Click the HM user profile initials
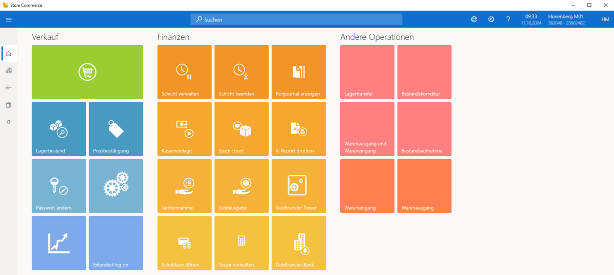This screenshot has width=614, height=275. (x=605, y=19)
